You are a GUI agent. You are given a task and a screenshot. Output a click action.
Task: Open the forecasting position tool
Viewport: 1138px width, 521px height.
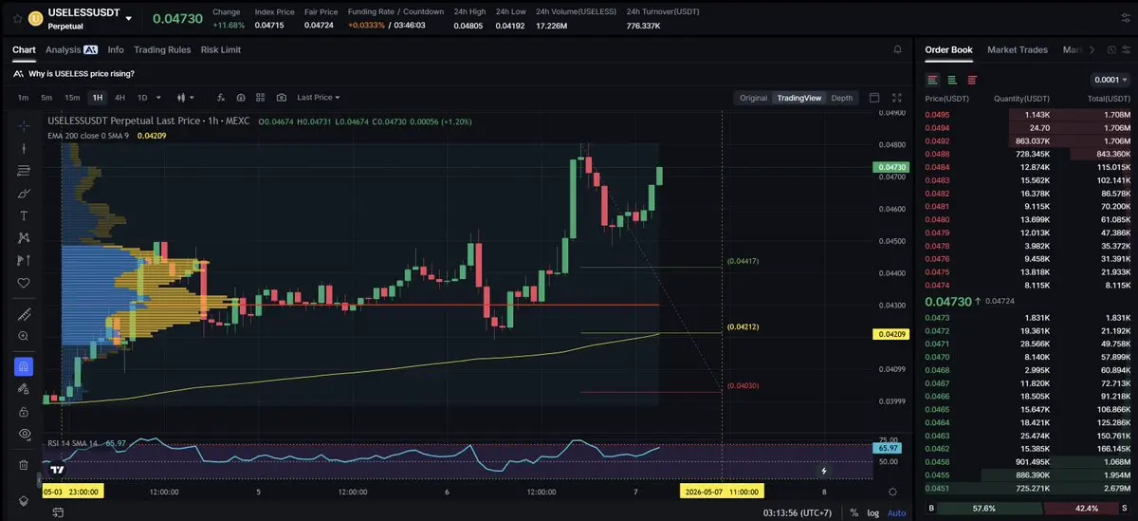pyautogui.click(x=24, y=260)
